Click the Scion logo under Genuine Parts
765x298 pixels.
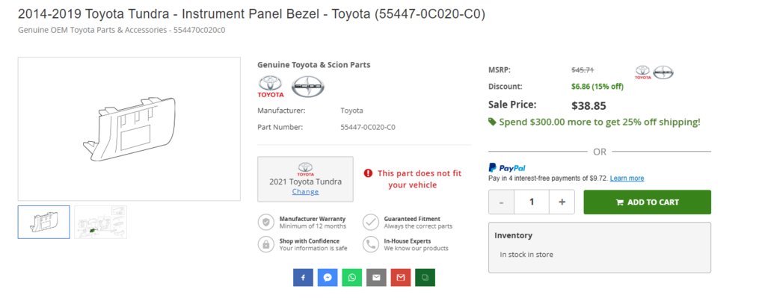(x=308, y=87)
